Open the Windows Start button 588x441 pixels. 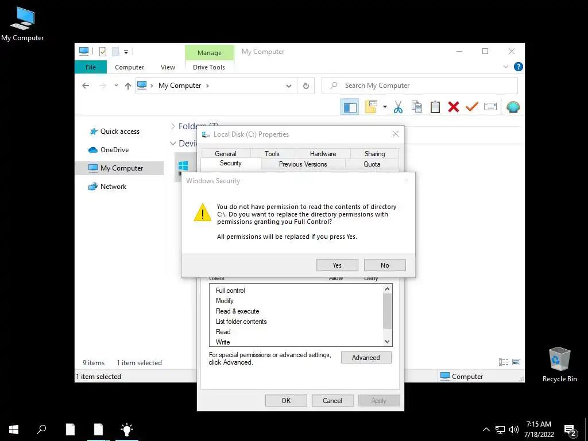click(14, 430)
